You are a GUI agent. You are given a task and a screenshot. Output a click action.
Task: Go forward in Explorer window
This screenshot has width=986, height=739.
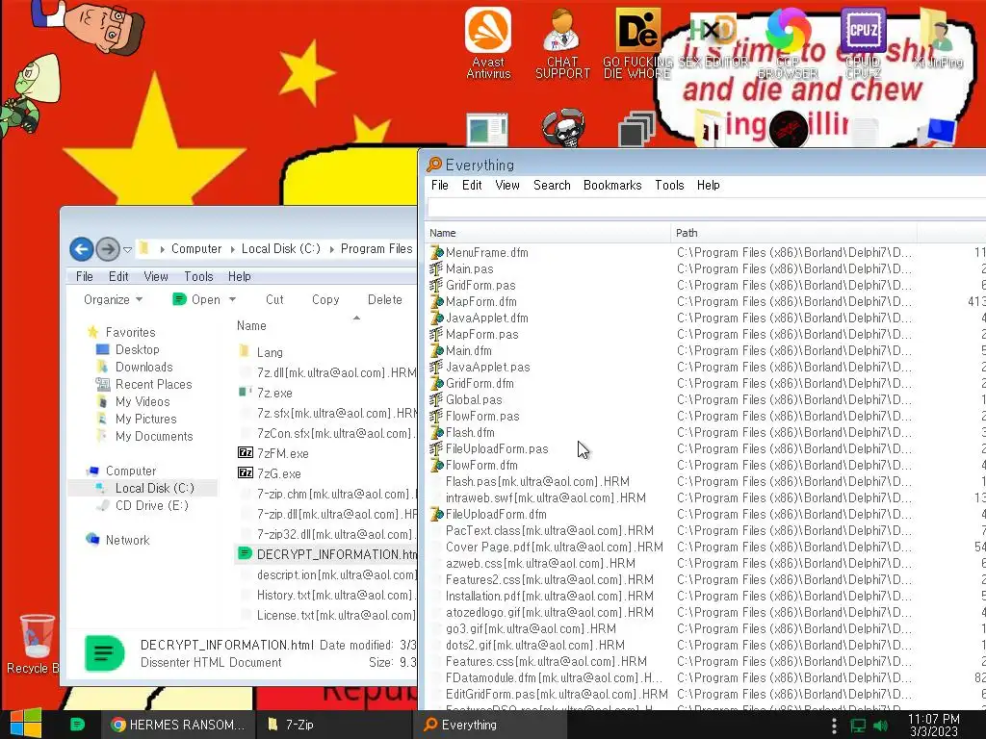(x=108, y=249)
